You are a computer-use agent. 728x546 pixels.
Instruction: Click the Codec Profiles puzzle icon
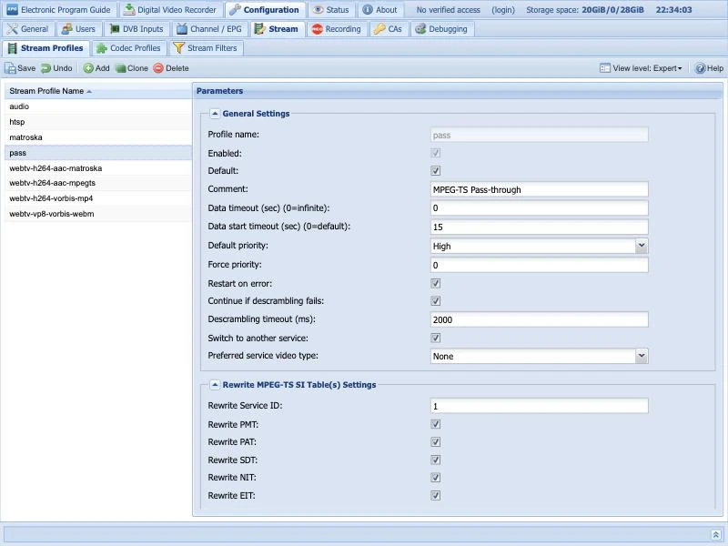[101, 48]
